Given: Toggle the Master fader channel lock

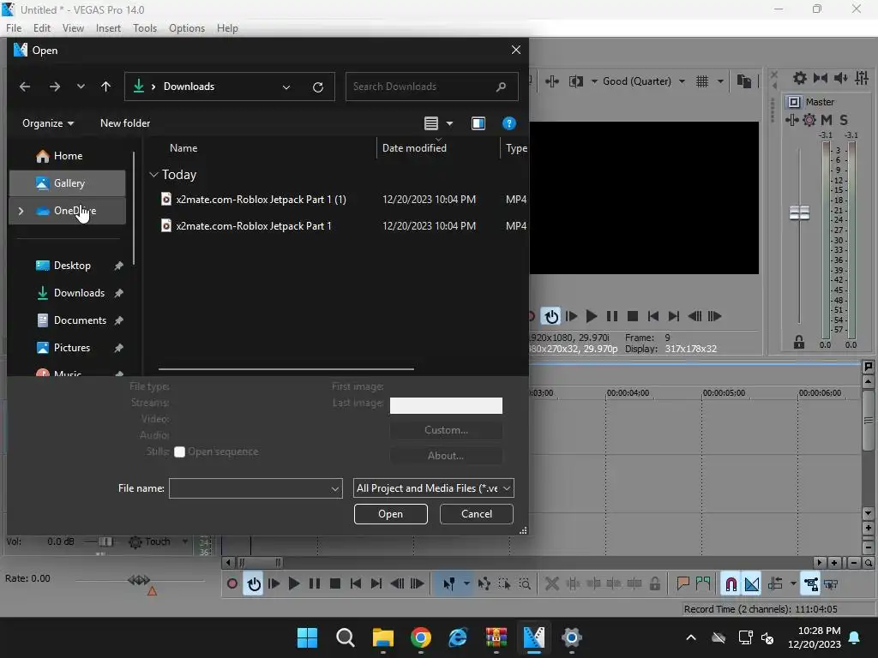Looking at the screenshot, I should 799,343.
